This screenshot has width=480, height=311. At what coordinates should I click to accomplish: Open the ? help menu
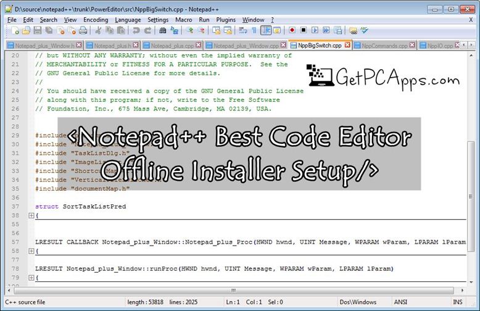coord(272,20)
